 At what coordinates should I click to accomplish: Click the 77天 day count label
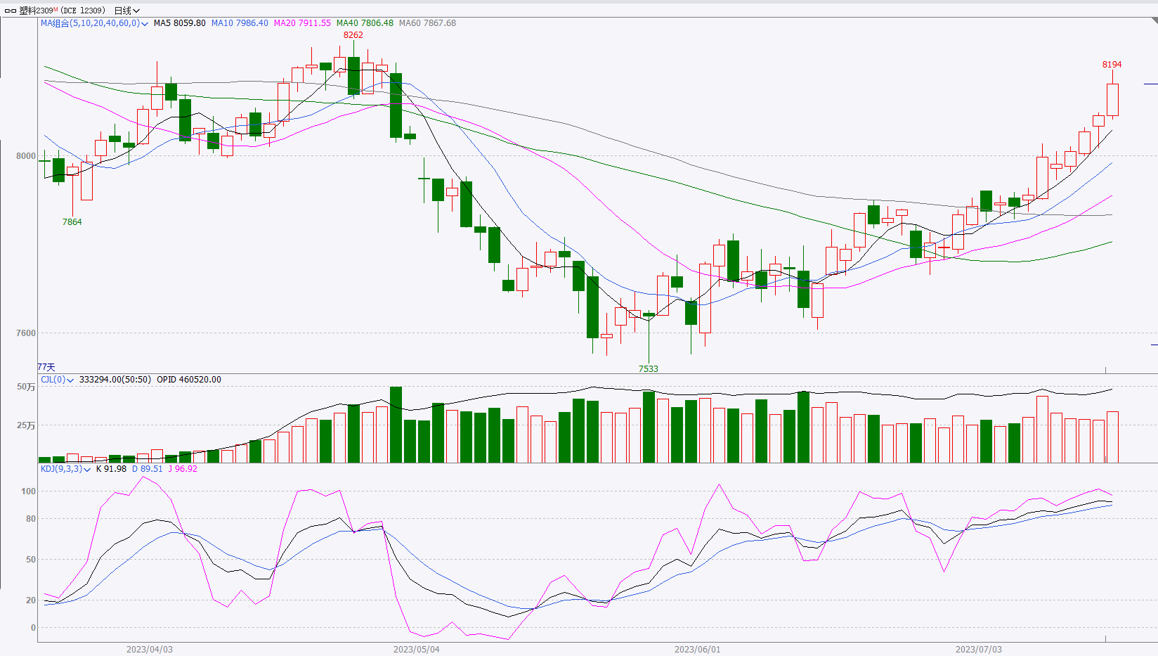[x=46, y=367]
